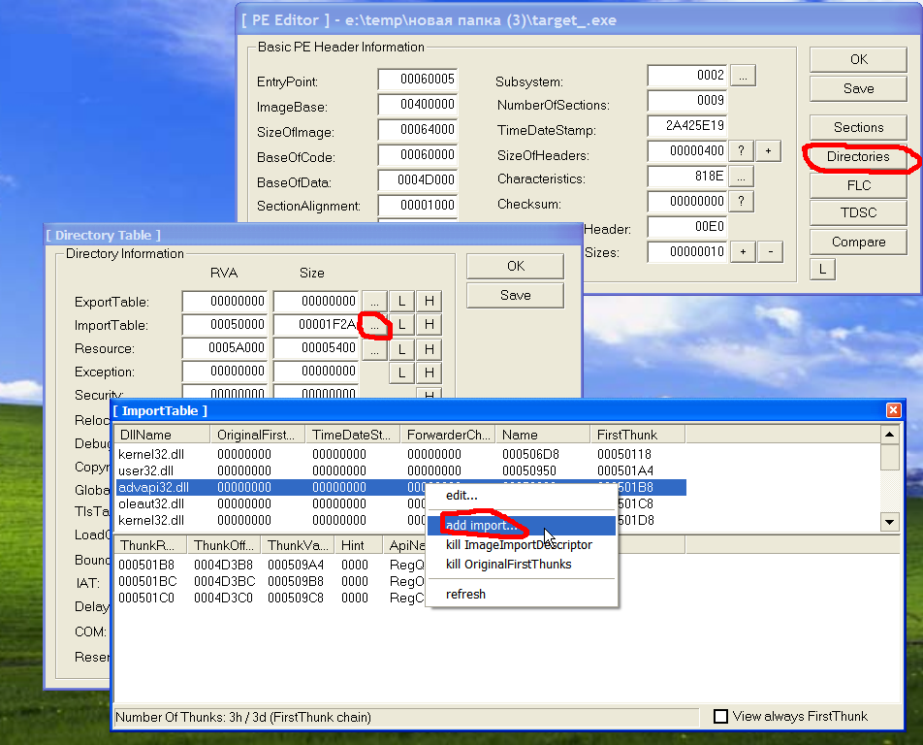Viewport: 923px width, 745px height.
Task: Click the Sections button
Action: (858, 127)
